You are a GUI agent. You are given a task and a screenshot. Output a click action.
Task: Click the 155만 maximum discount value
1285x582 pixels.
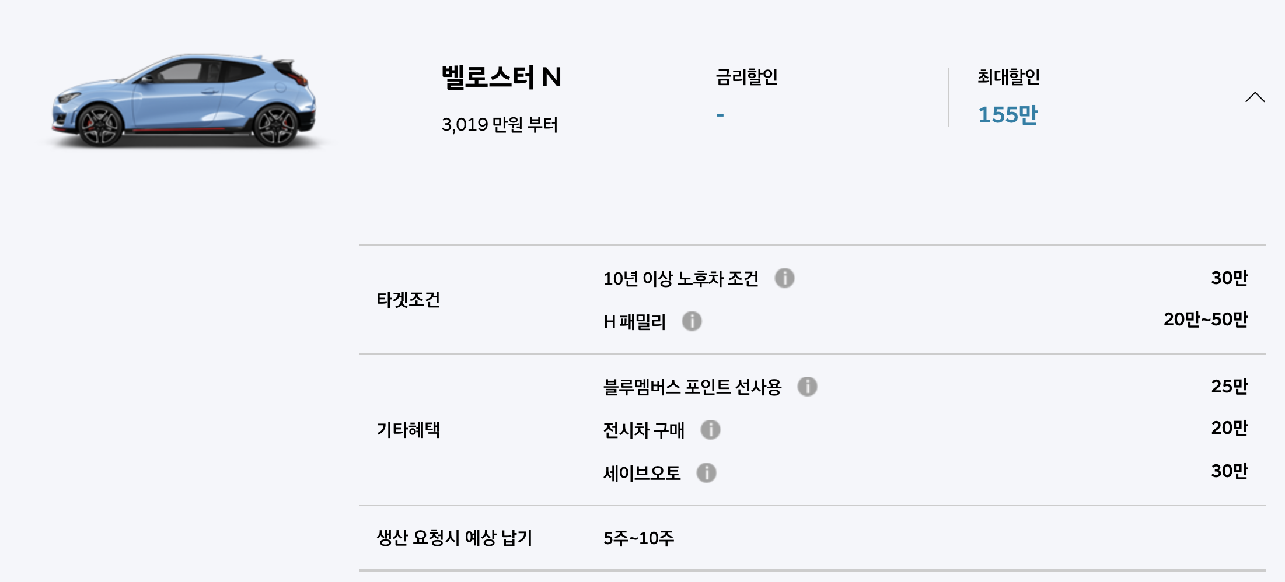coord(1008,115)
